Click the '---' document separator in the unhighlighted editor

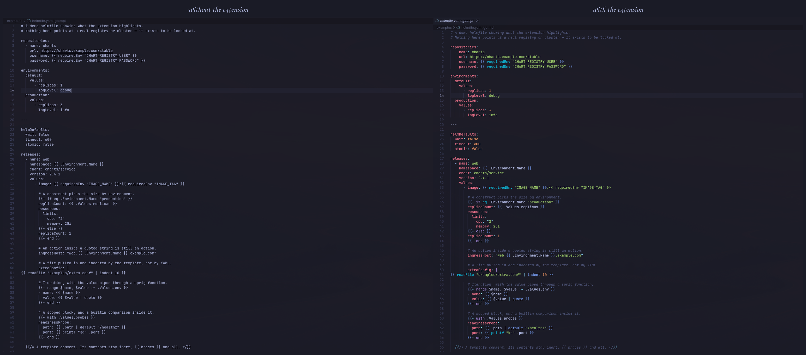point(24,120)
